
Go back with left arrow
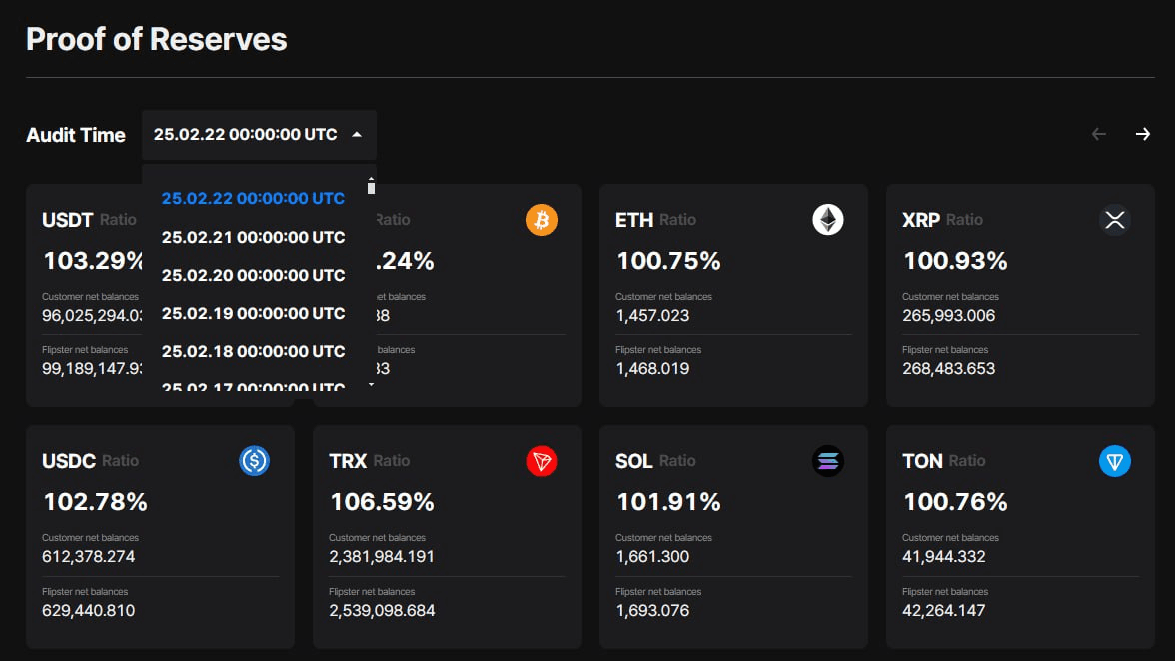coord(1099,134)
